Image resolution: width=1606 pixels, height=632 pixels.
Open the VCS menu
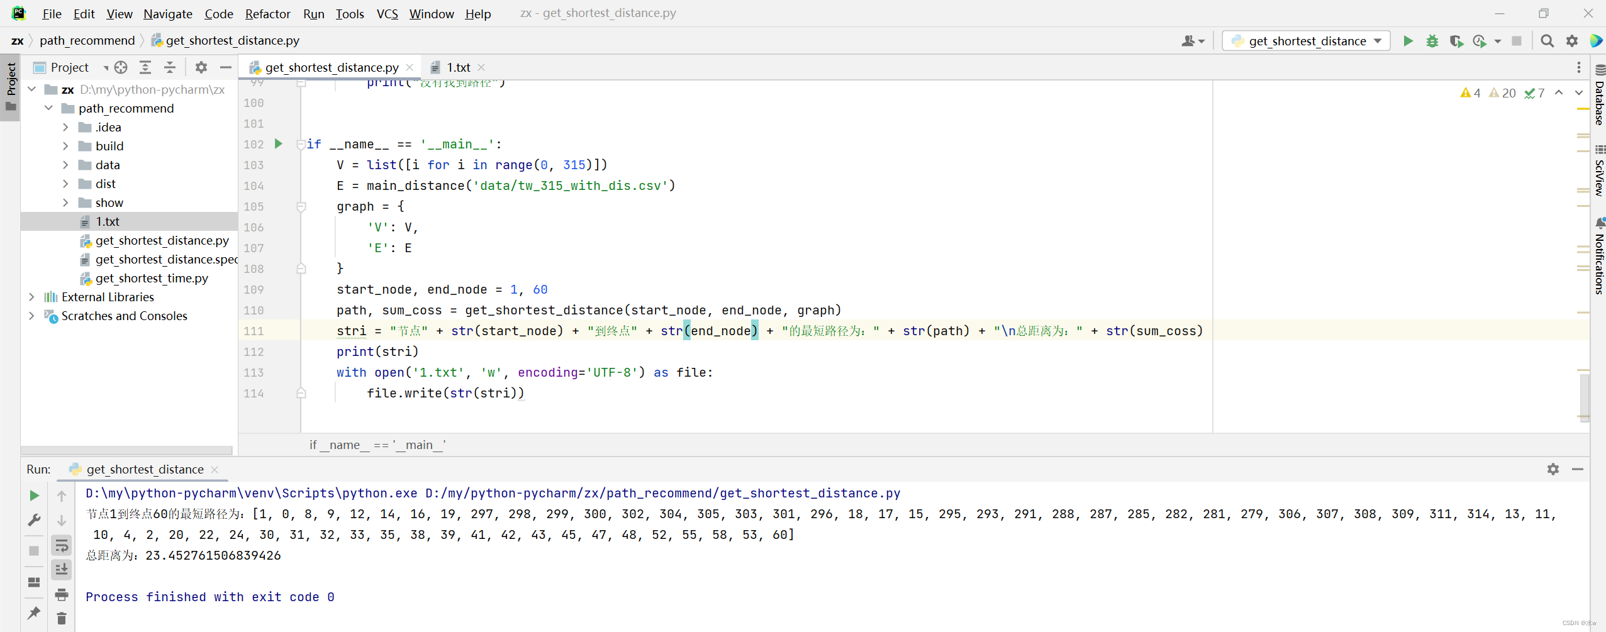pyautogui.click(x=387, y=14)
